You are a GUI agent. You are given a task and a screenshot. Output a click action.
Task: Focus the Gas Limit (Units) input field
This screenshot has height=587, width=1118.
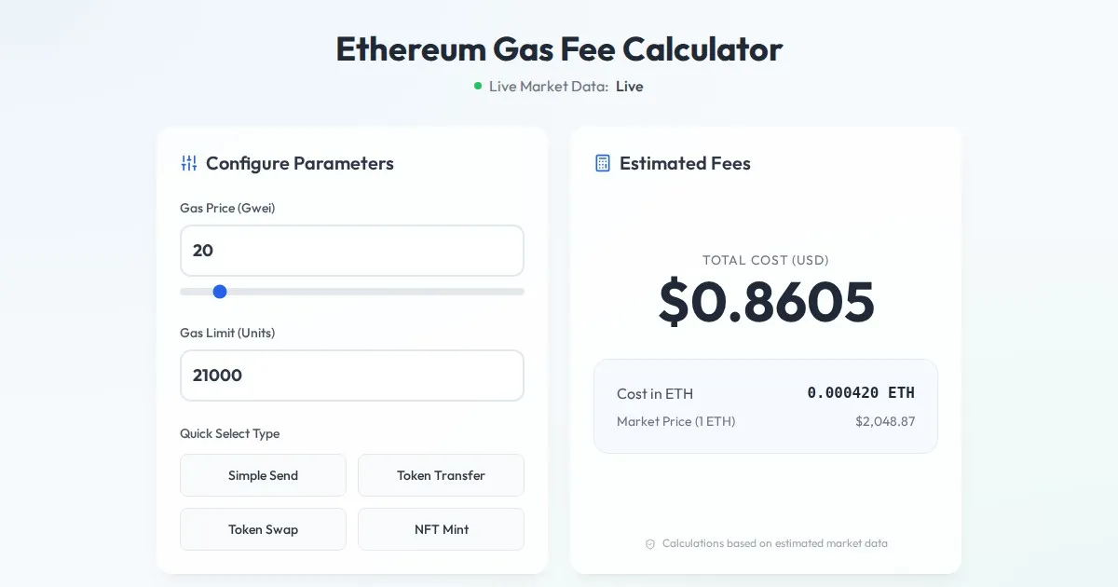click(x=351, y=375)
